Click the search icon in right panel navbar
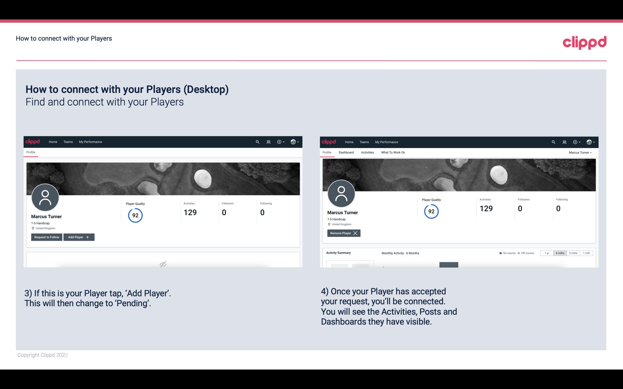 (553, 142)
